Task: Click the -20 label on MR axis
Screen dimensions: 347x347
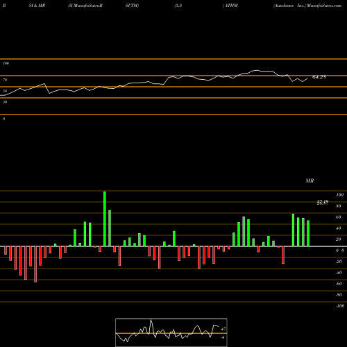Action: [339, 262]
